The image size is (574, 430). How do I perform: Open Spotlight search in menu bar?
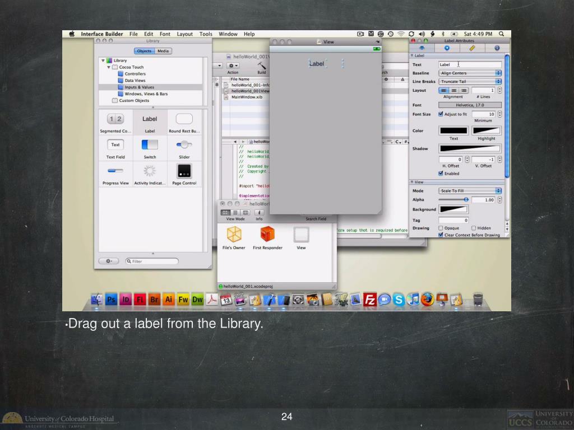502,34
